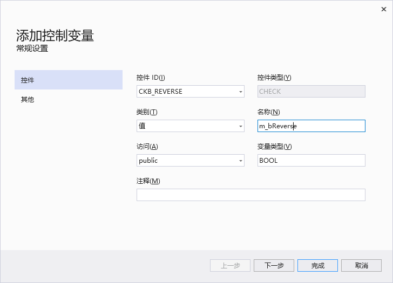Viewport: 393px width, 283px height.
Task: Select the 控件 tab in sidebar
Action: point(69,80)
